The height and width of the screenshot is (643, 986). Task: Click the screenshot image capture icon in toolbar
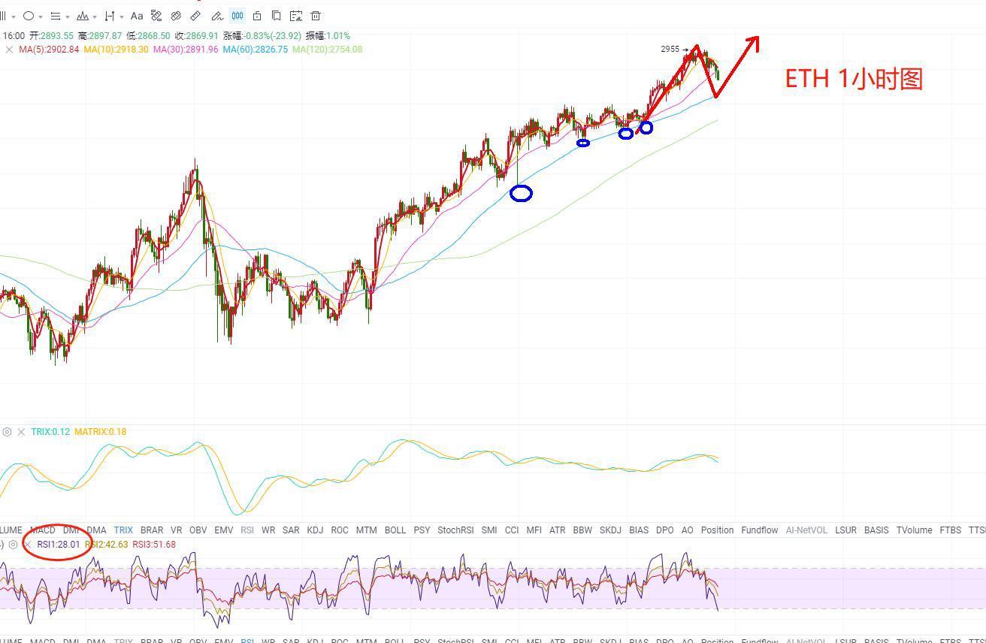pyautogui.click(x=295, y=16)
